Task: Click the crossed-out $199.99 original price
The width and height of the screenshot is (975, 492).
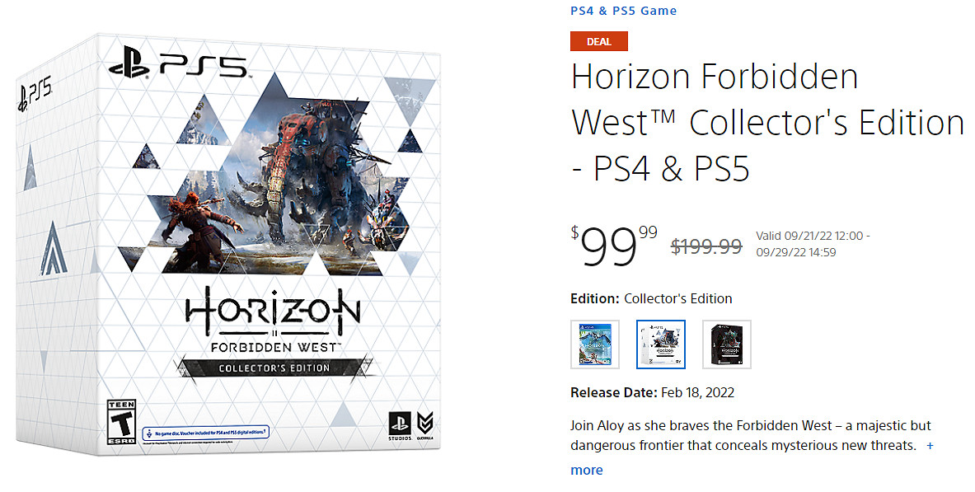Action: (706, 246)
